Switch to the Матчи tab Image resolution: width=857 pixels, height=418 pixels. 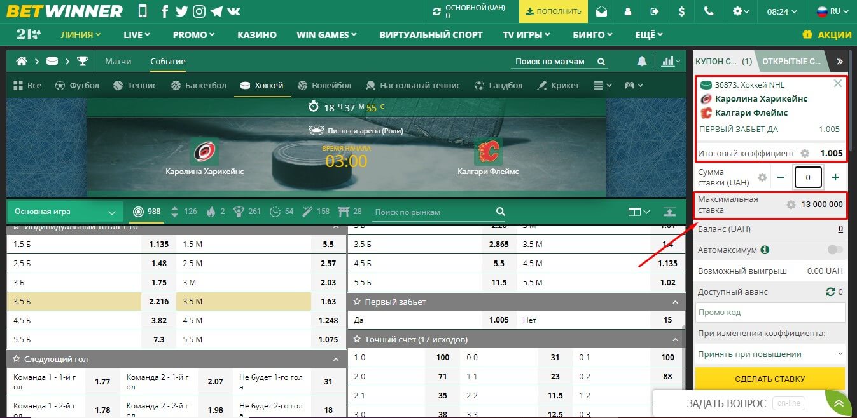[118, 62]
